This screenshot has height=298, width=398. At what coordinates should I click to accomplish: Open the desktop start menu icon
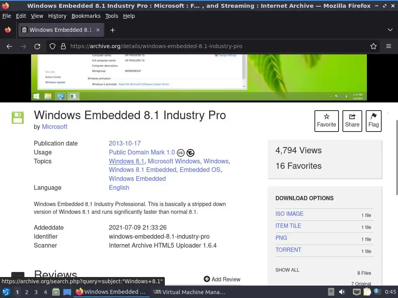tap(6, 292)
